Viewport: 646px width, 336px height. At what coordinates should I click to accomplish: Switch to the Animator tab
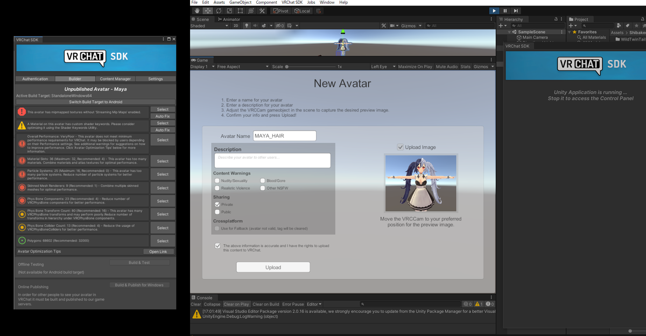tap(229, 19)
